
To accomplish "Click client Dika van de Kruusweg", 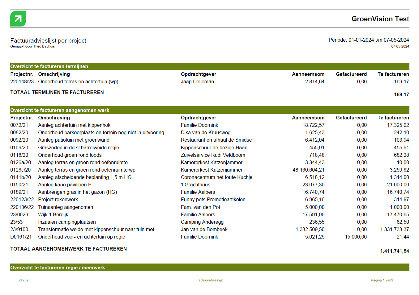I will [206, 133].
